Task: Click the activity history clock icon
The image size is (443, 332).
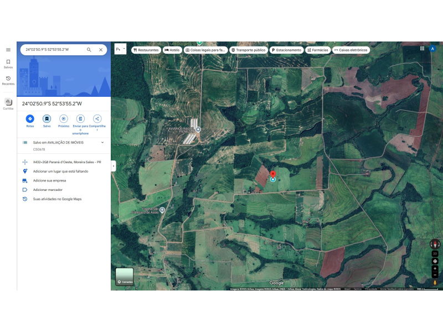Action: tap(25, 199)
